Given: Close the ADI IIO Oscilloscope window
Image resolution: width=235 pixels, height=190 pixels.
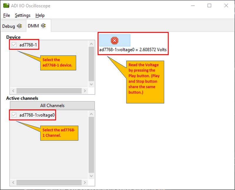Looking at the screenshot, I should click(x=226, y=6).
